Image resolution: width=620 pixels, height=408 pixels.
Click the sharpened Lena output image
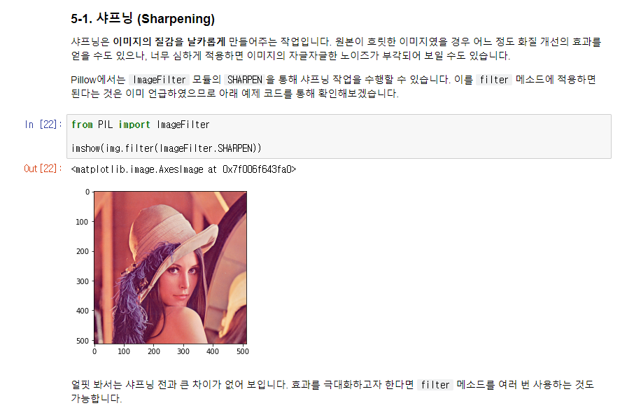(171, 267)
